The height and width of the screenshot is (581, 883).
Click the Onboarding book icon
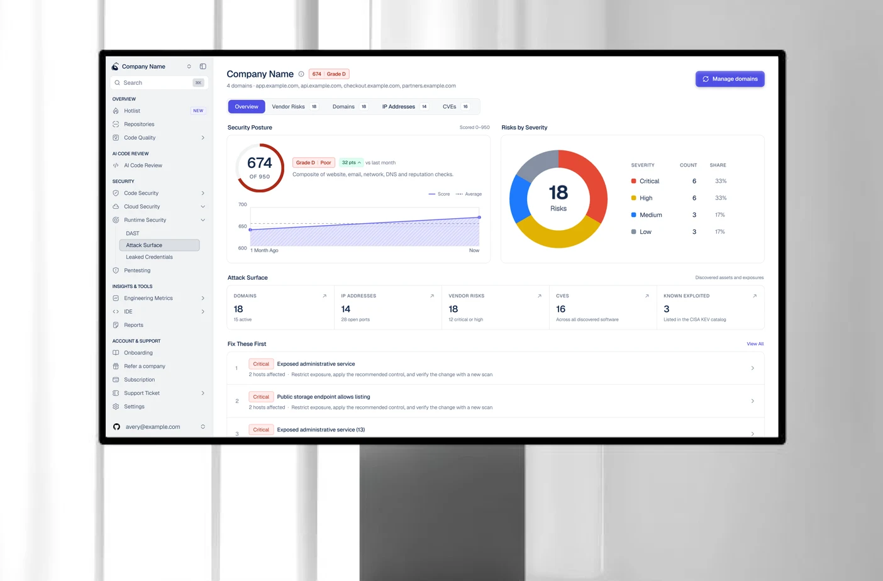[x=116, y=353]
